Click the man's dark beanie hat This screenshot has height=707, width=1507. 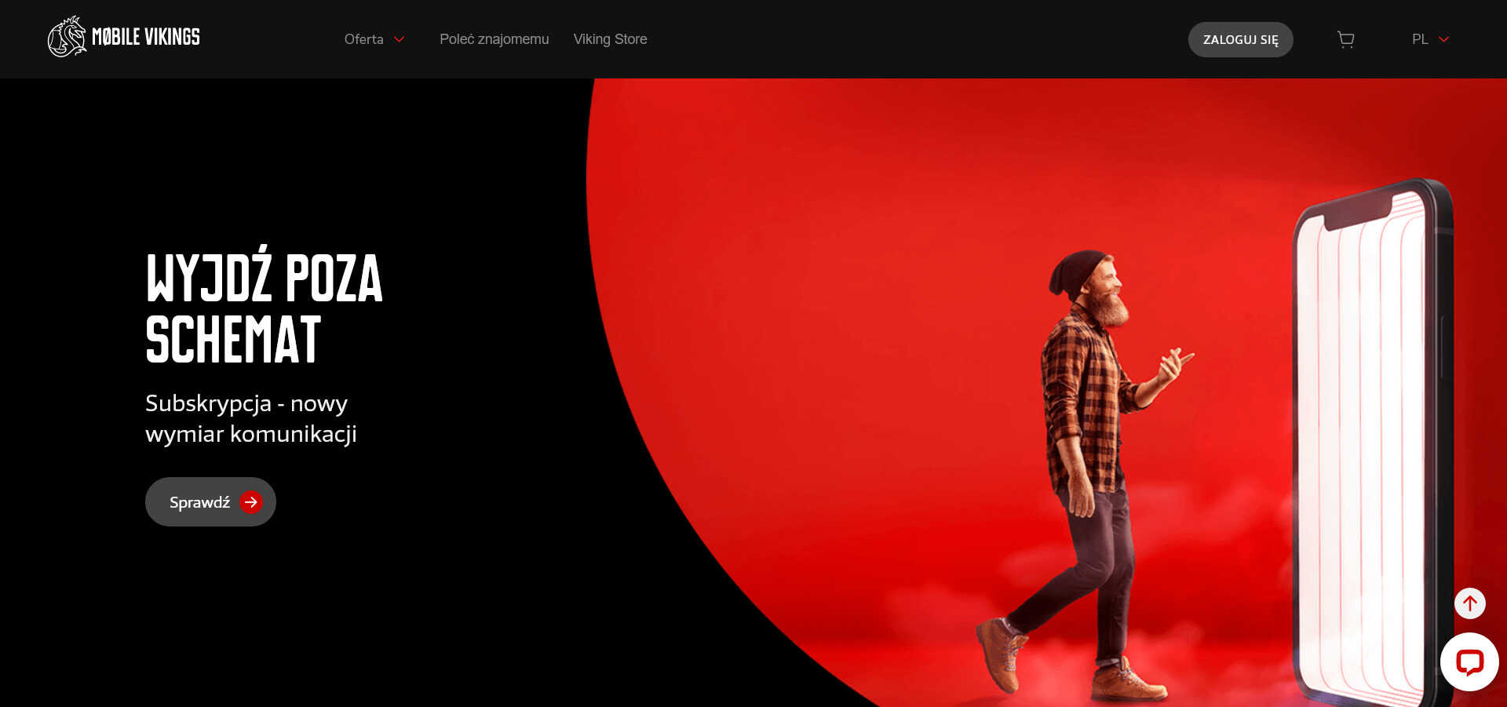click(1074, 272)
